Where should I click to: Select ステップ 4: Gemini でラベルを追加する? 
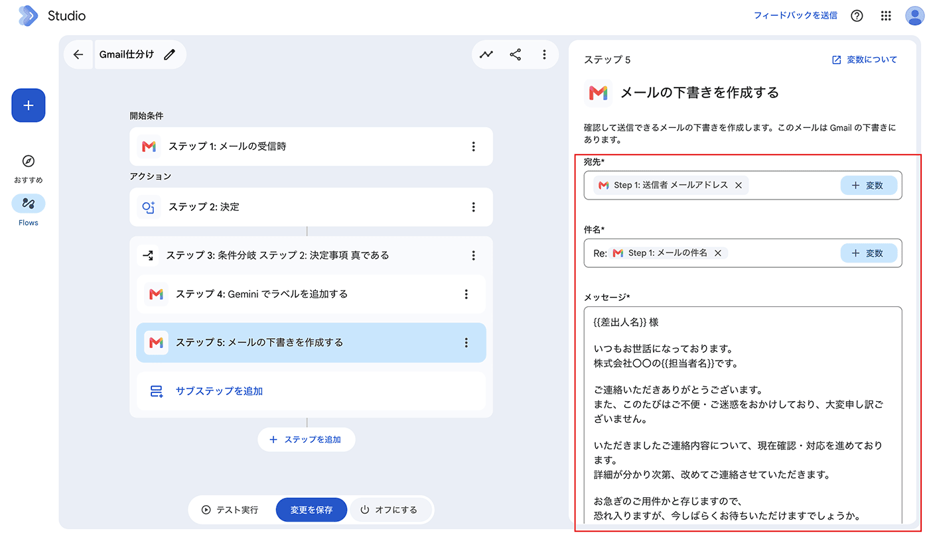(311, 294)
